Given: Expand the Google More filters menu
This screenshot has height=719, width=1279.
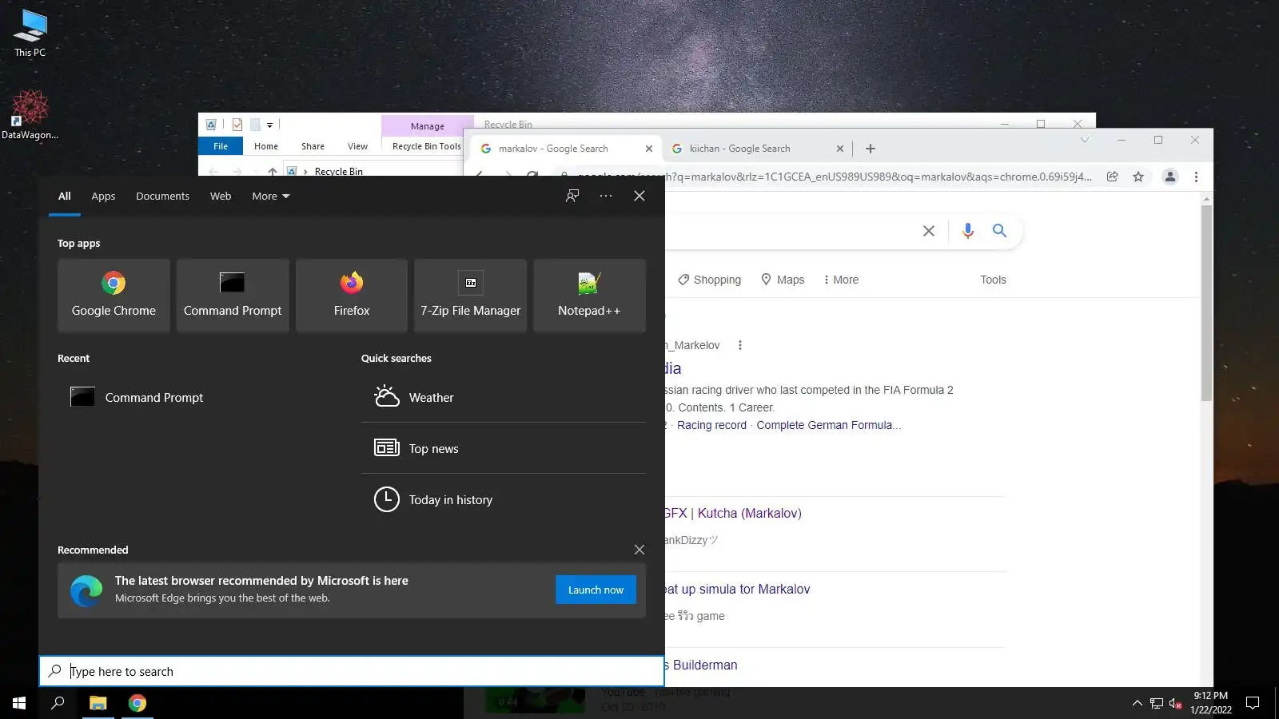Looking at the screenshot, I should (840, 280).
